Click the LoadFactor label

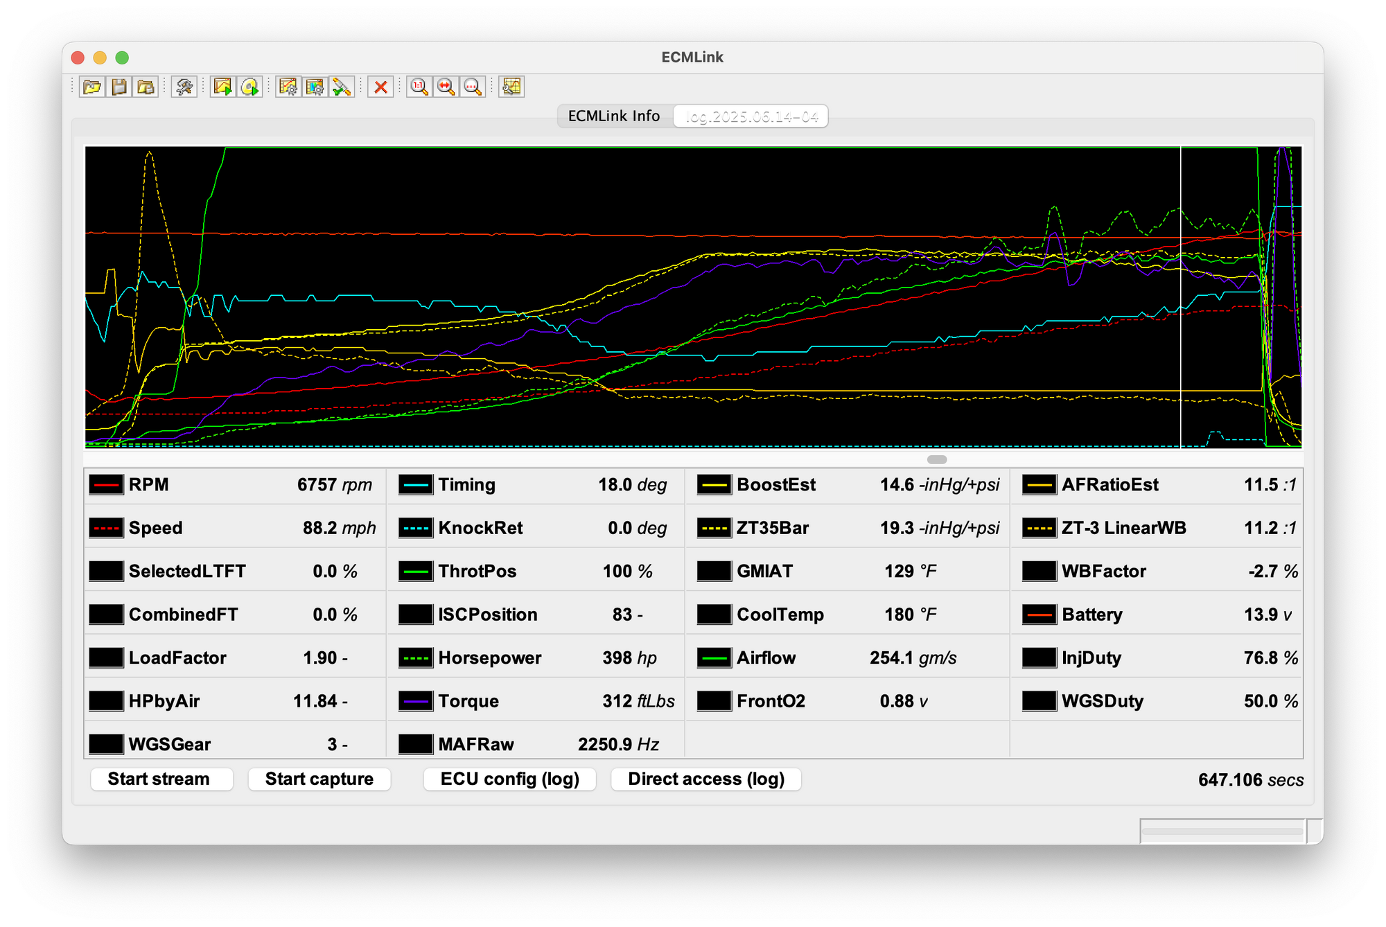177,658
